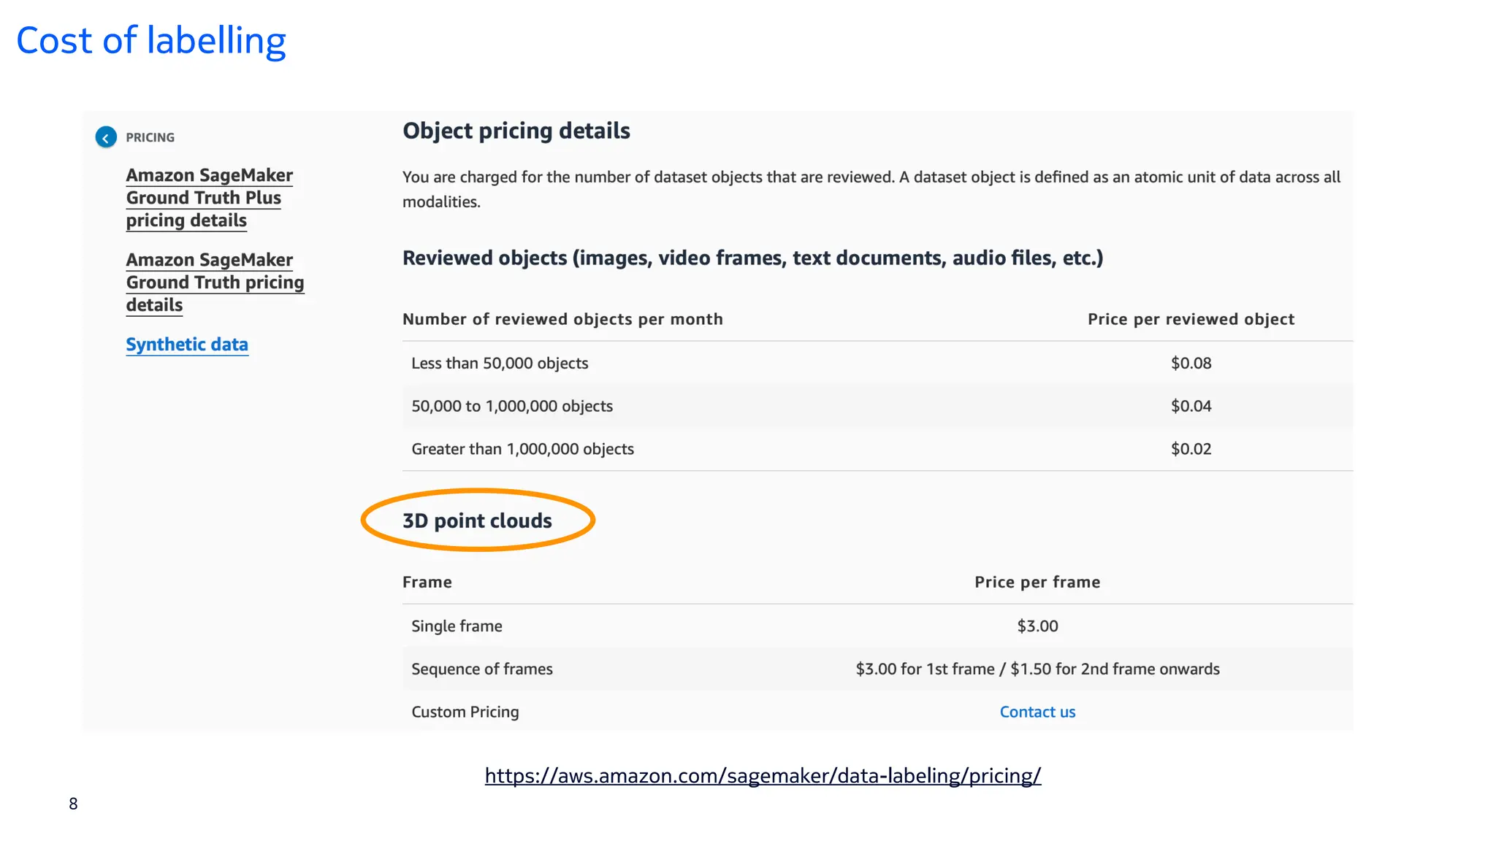Click the slide number 8
The height and width of the screenshot is (841, 1496).
(73, 804)
